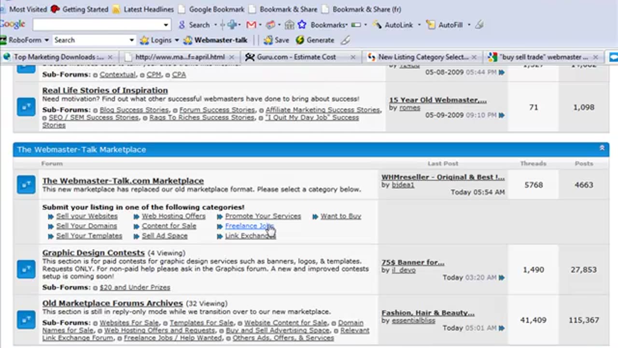Open the Bookmark & Share (fr) bookmark
Viewport: 618px width, 348px height.
click(x=361, y=9)
